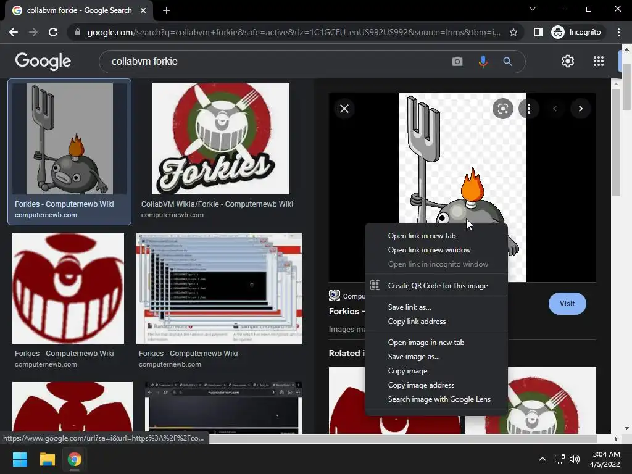Image resolution: width=632 pixels, height=474 pixels.
Task: Open the clock showing 3:04 AM
Action: coord(605,459)
